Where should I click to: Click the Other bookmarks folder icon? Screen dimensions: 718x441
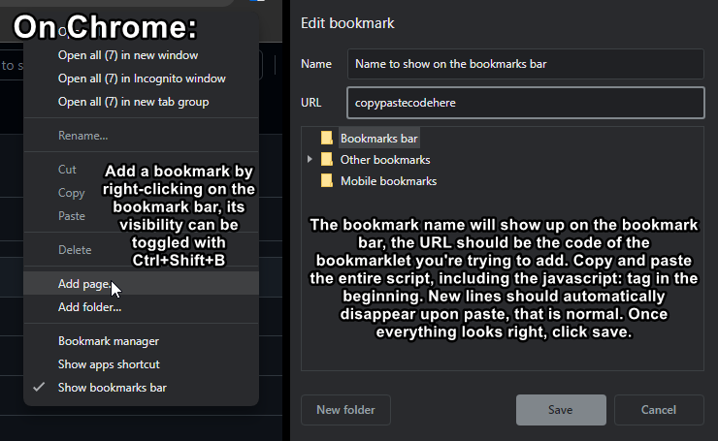tap(327, 159)
